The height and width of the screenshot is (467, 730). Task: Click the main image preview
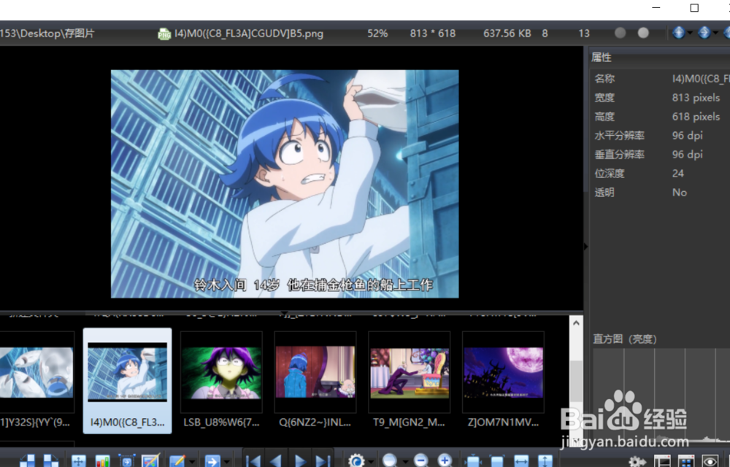point(285,184)
